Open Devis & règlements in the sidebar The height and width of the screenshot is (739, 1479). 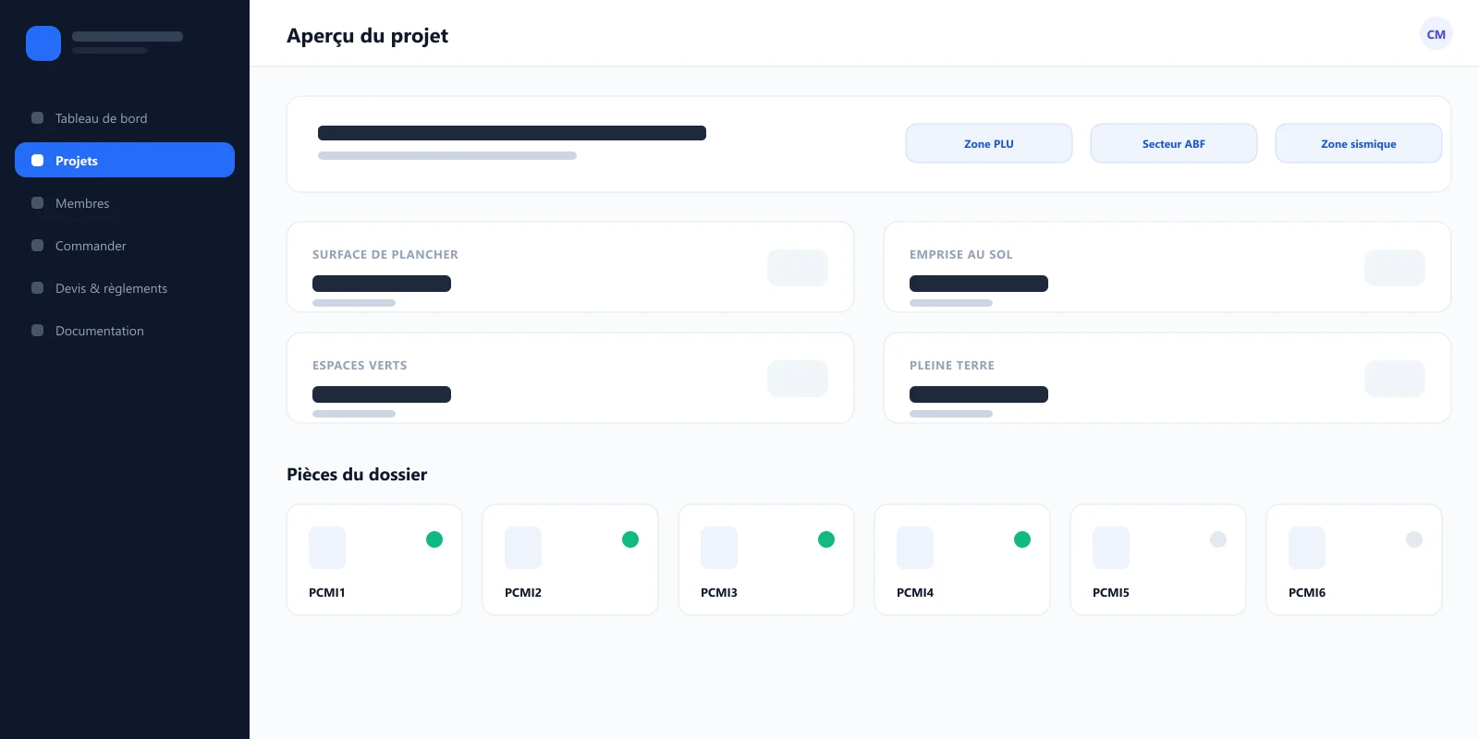pyautogui.click(x=125, y=288)
